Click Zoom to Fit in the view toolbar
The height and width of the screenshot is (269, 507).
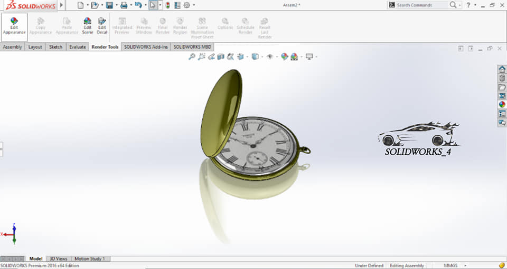[192, 57]
